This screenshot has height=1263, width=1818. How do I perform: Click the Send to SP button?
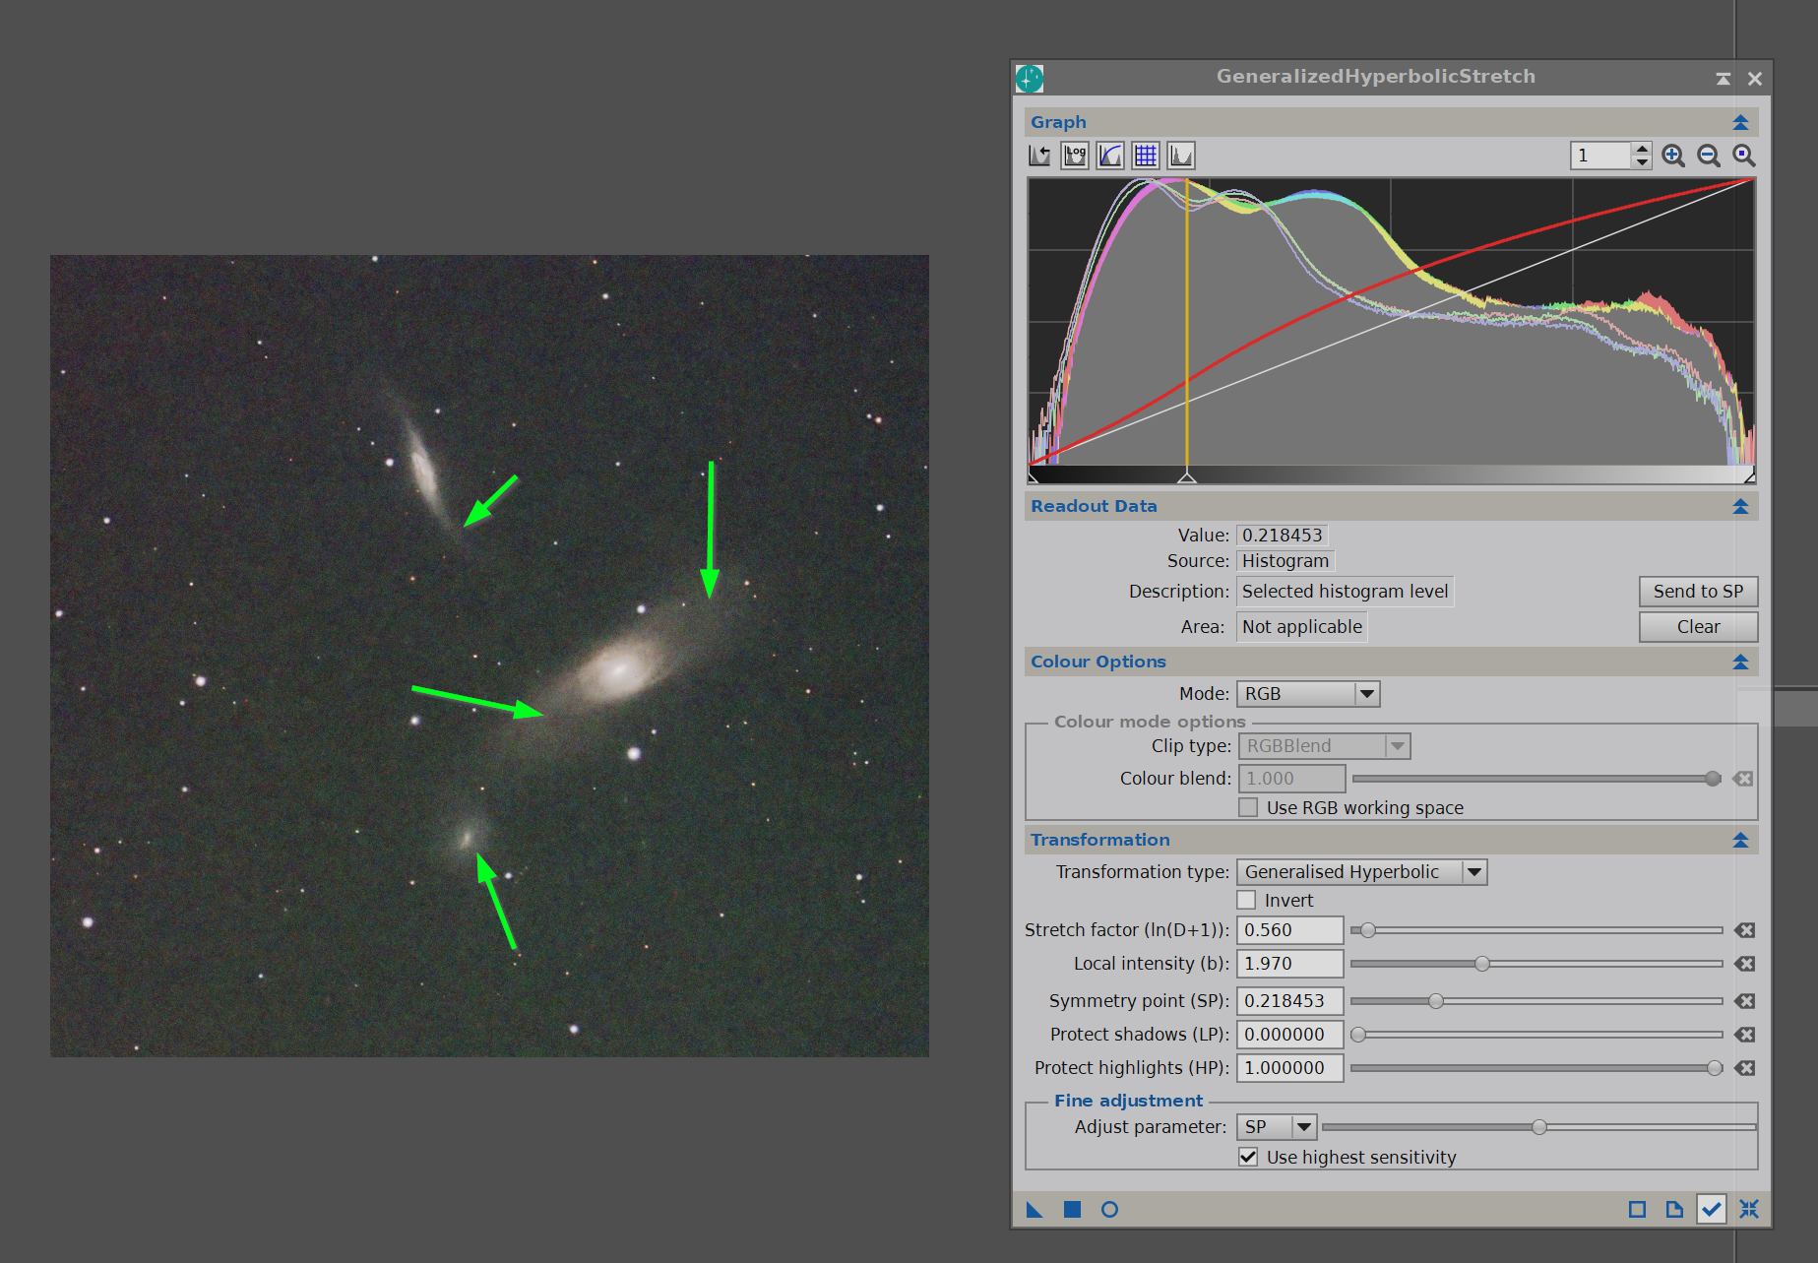pos(1698,592)
